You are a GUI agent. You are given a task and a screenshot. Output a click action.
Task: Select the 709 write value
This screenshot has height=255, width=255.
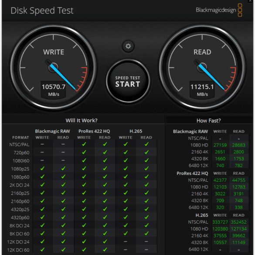coord(220,201)
